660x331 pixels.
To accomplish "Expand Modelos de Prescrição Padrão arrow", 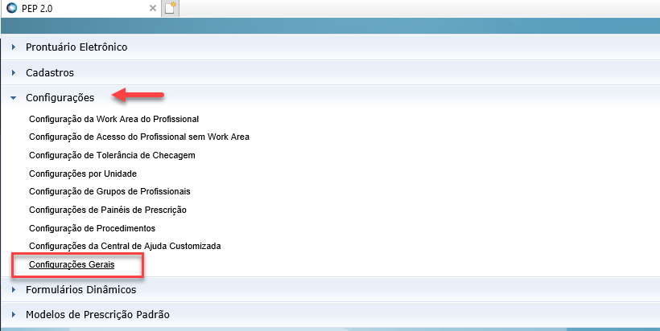I will (14, 315).
